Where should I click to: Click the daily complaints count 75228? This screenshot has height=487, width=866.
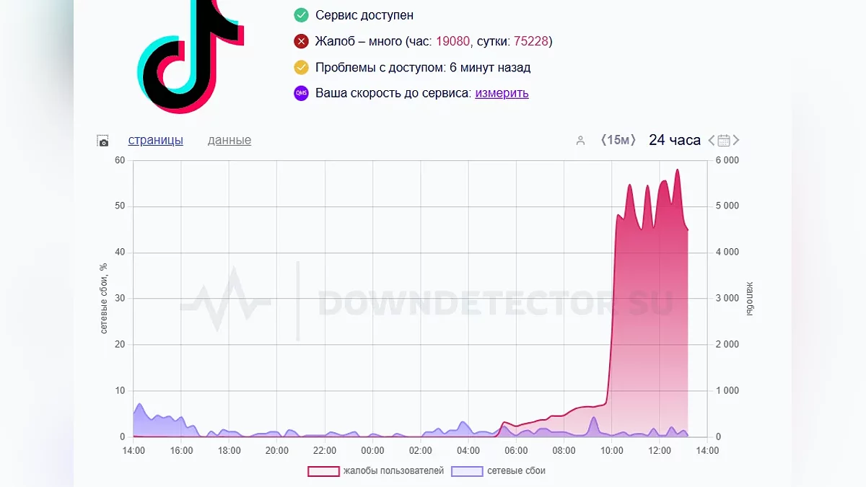(531, 41)
